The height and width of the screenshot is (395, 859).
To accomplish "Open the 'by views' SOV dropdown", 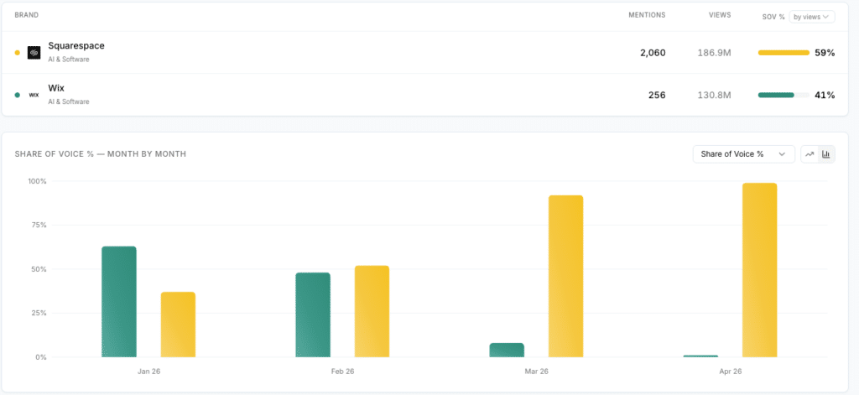I will coord(811,17).
